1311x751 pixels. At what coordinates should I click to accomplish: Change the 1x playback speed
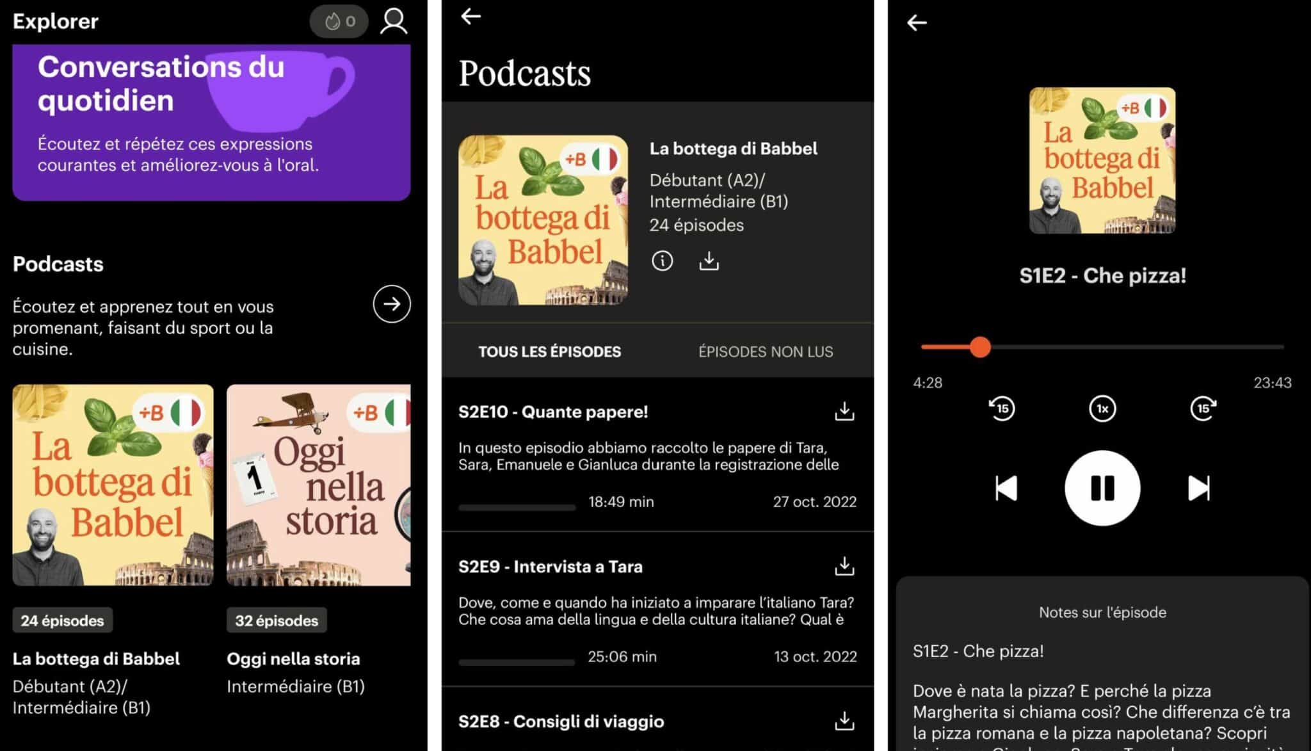(1102, 408)
